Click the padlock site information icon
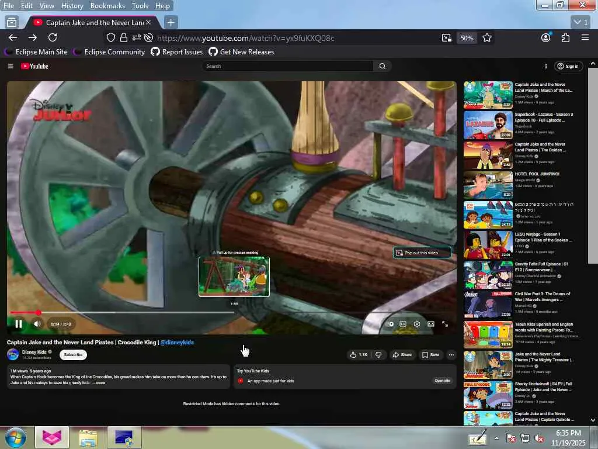 [x=124, y=37]
